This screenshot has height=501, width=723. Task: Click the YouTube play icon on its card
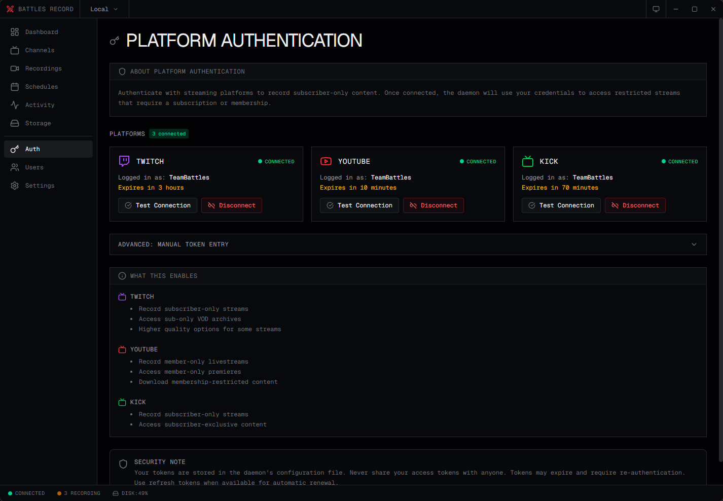326,161
